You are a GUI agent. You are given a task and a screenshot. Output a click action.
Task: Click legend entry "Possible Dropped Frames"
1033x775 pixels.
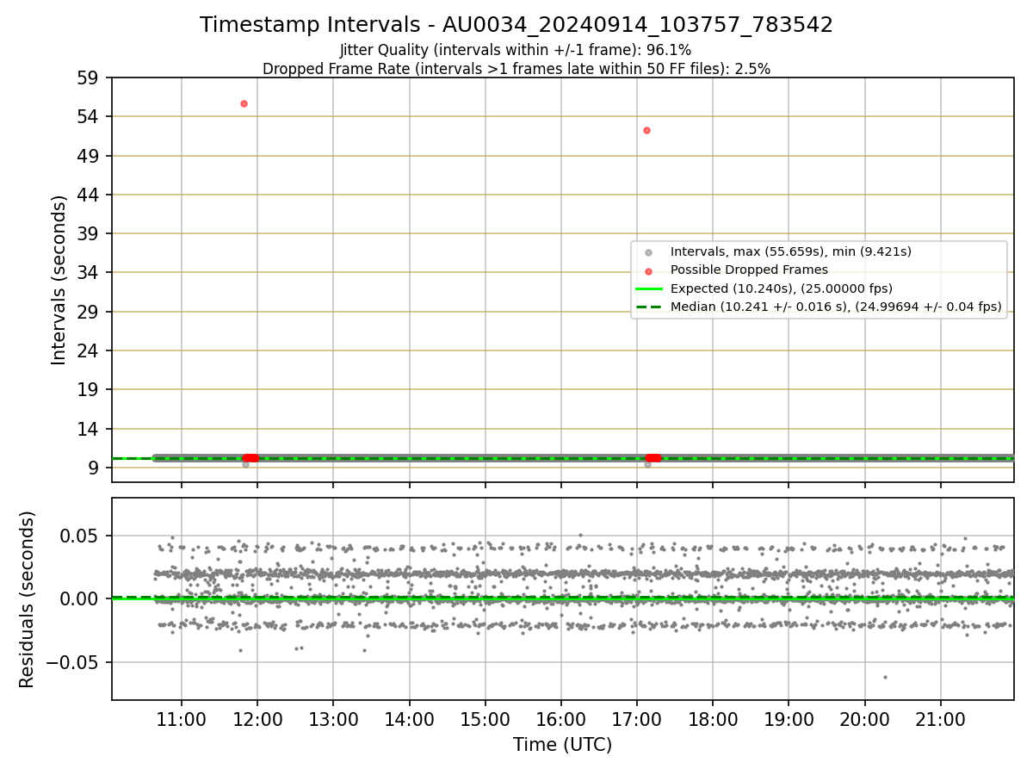(x=749, y=270)
